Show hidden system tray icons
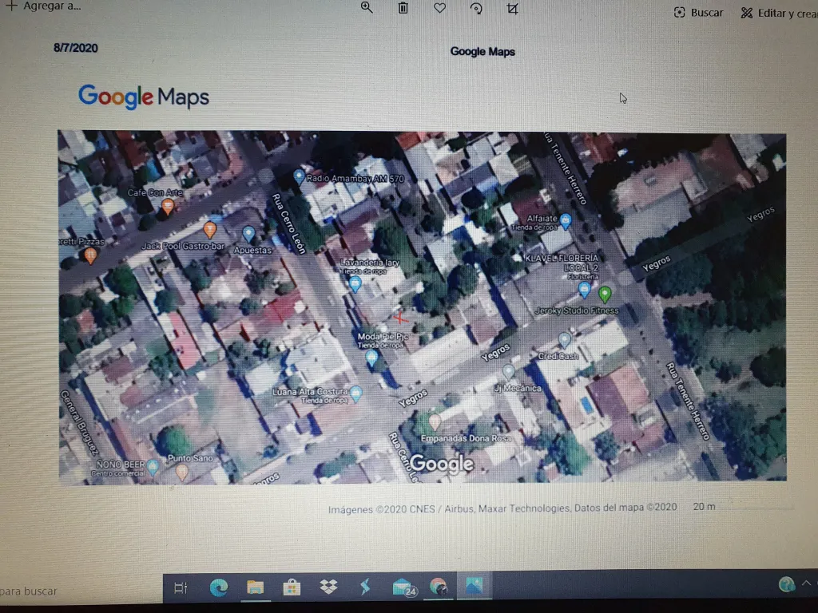This screenshot has width=818, height=613. point(807,583)
